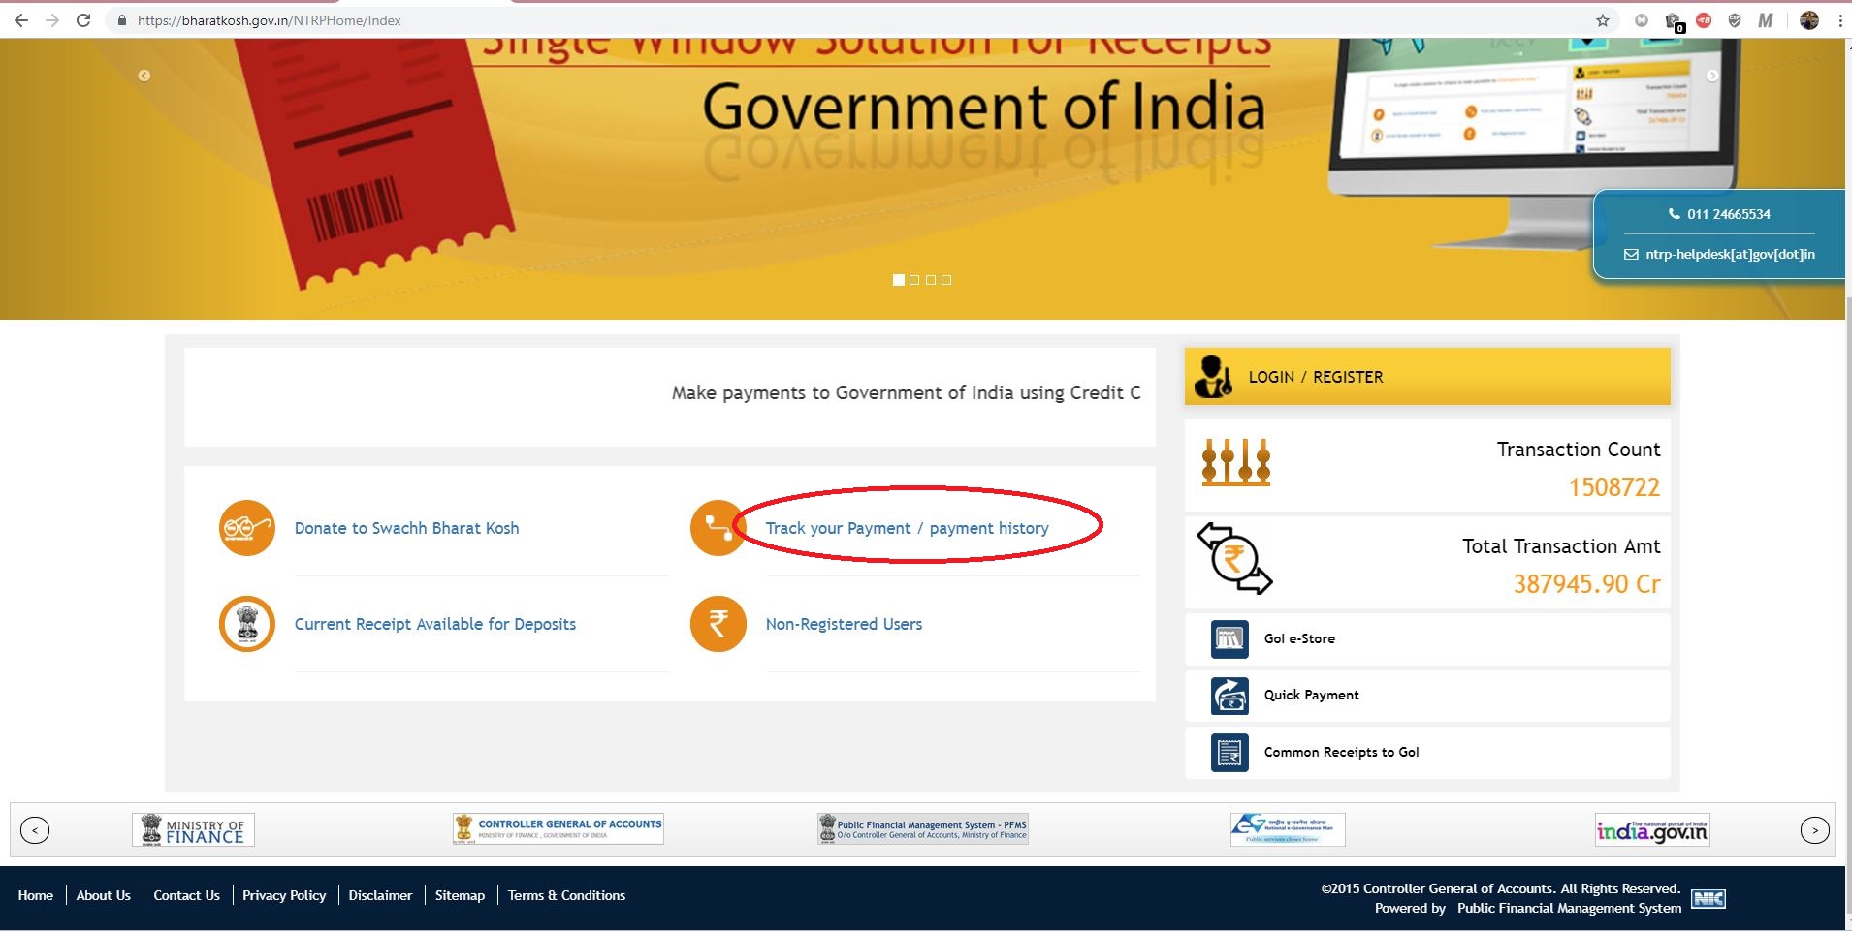Screen dimensions: 1852x932
Task: Open Track your Payment / payment history link
Action: tap(907, 528)
